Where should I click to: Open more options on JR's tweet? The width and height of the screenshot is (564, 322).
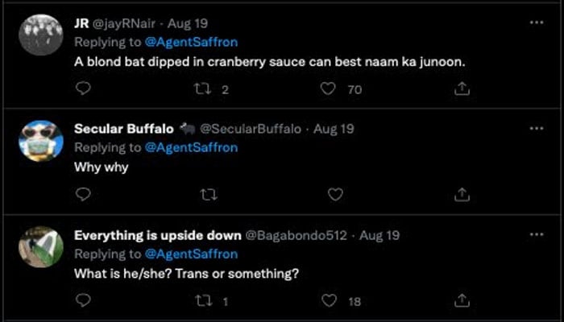click(536, 23)
